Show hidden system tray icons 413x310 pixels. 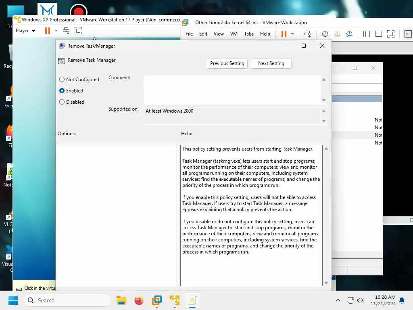pyautogui.click(x=338, y=300)
